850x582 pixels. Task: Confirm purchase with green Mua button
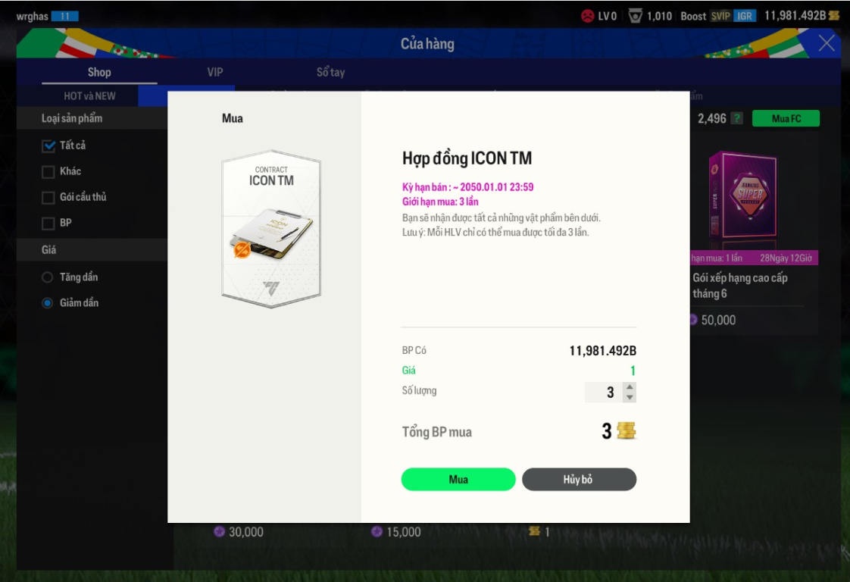[x=458, y=480]
